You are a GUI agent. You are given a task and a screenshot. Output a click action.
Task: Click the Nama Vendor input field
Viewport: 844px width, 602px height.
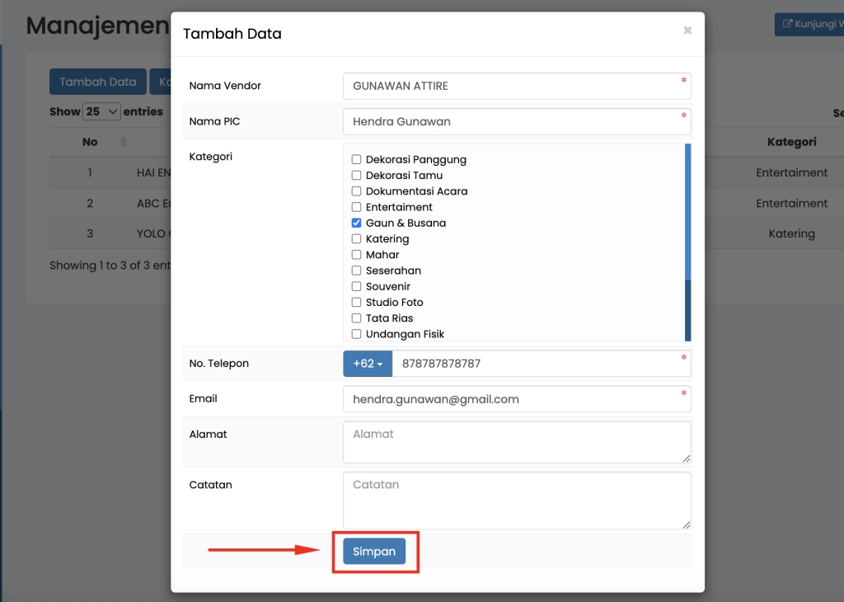point(511,86)
